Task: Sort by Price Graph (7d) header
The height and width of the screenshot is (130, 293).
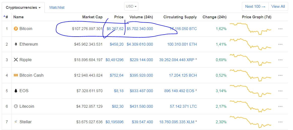Action: pos(256,17)
